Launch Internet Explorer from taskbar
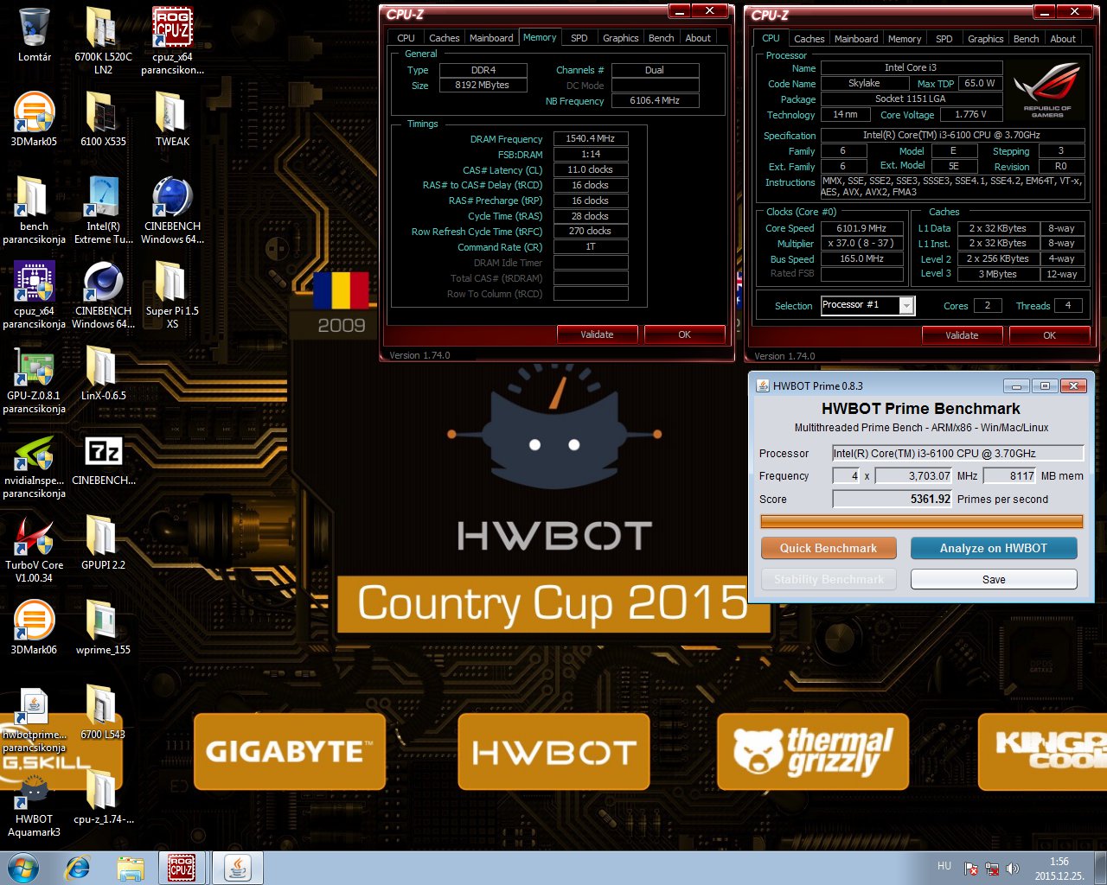This screenshot has width=1107, height=885. tap(77, 869)
